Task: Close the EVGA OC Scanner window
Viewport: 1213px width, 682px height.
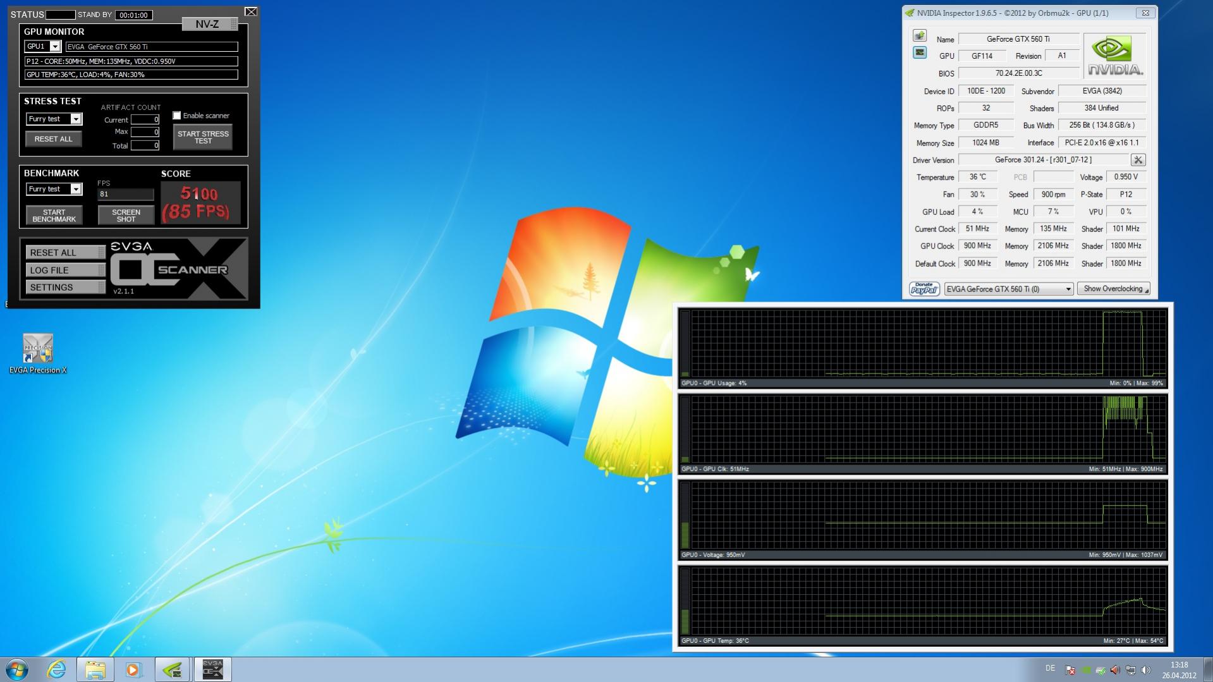Action: pos(251,11)
